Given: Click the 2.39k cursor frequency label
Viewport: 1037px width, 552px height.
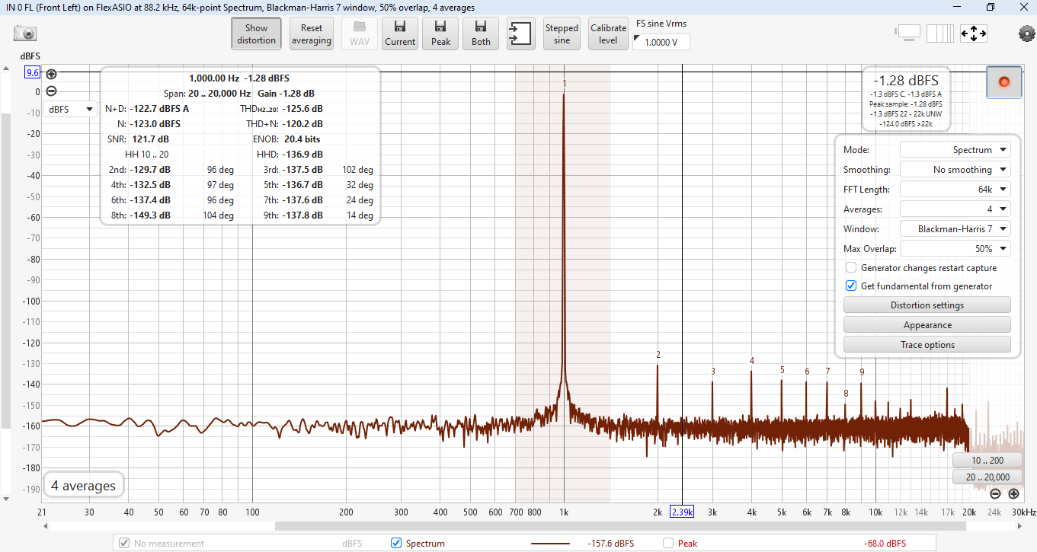Looking at the screenshot, I should pyautogui.click(x=682, y=512).
